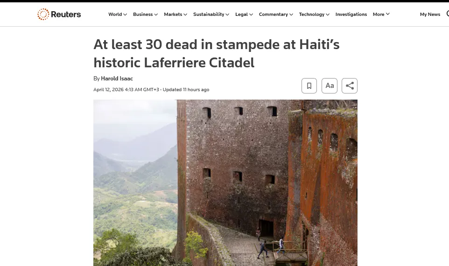Expand the World dropdown menu
The width and height of the screenshot is (449, 266).
pyautogui.click(x=118, y=14)
